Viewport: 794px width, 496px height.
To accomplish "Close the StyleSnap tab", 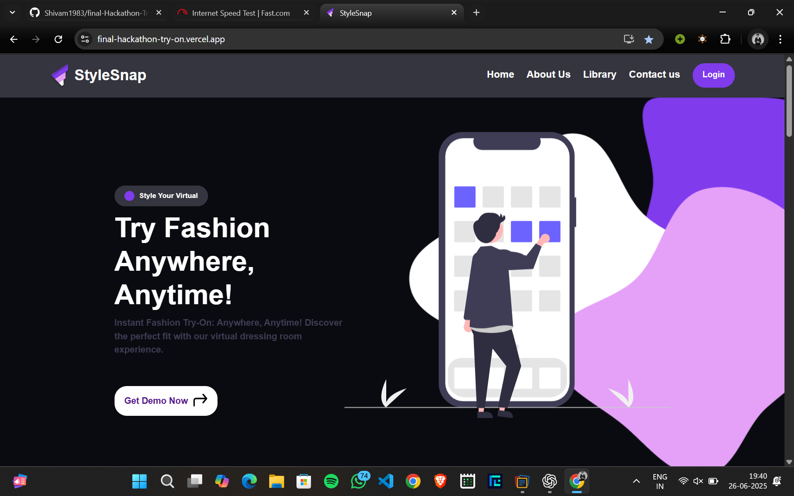I will [x=454, y=13].
